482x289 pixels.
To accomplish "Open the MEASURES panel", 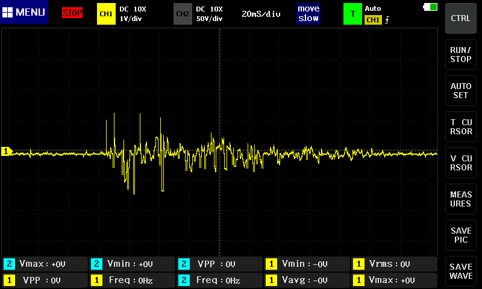I will pos(461,199).
